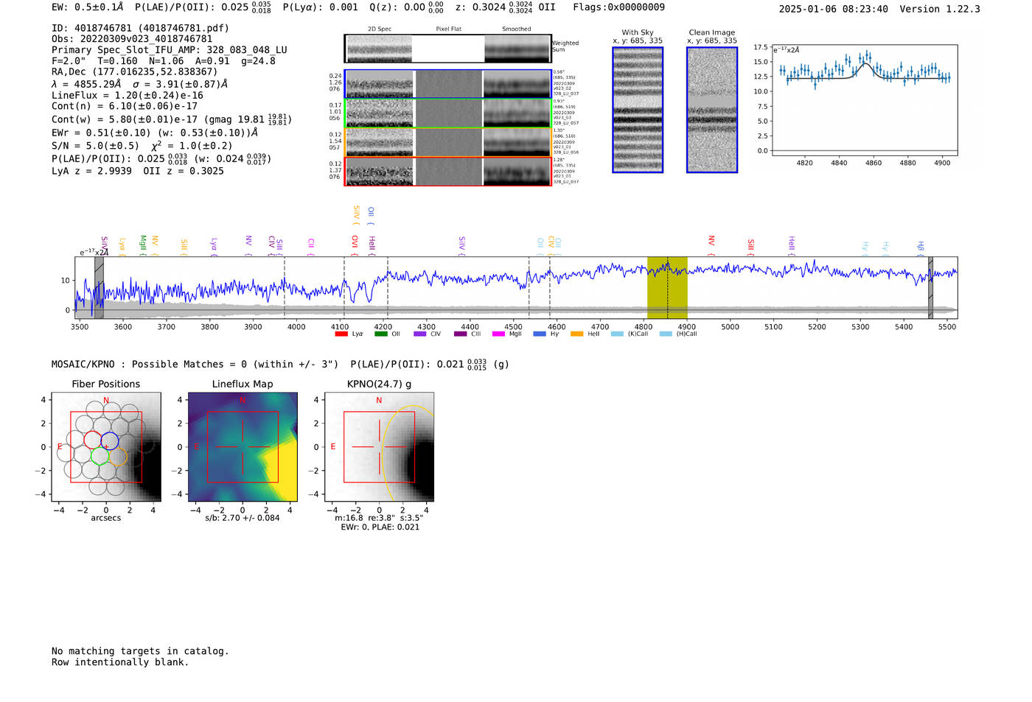The image size is (1032, 702).
Task: Click the 'Pixel Flat' column header
Action: [x=449, y=29]
